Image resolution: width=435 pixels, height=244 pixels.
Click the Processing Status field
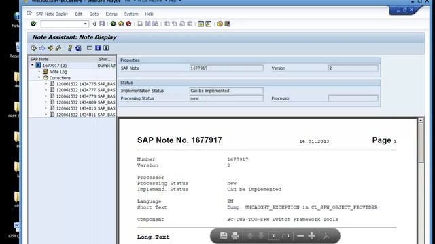[x=226, y=98]
